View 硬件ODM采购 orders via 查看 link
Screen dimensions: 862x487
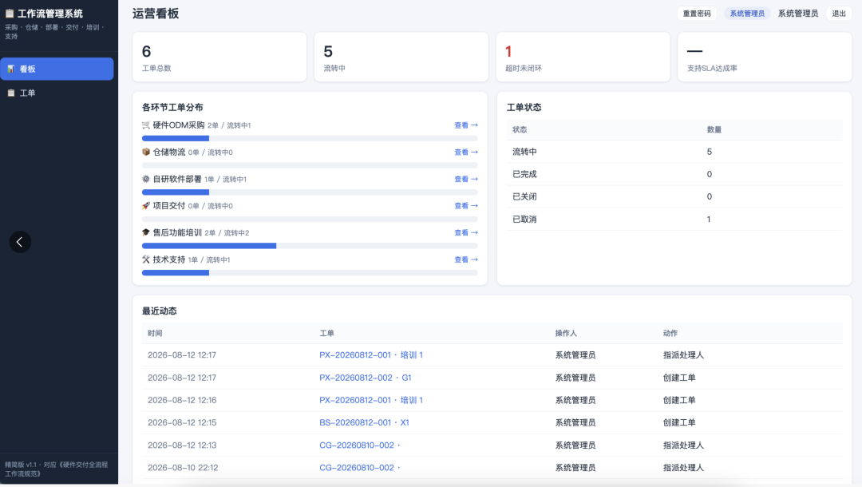click(x=466, y=125)
